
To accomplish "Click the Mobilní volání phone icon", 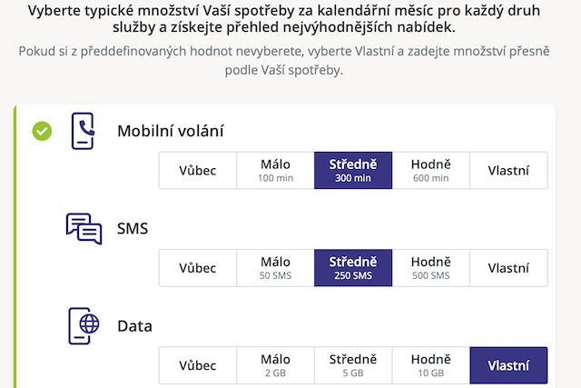I will (x=83, y=131).
